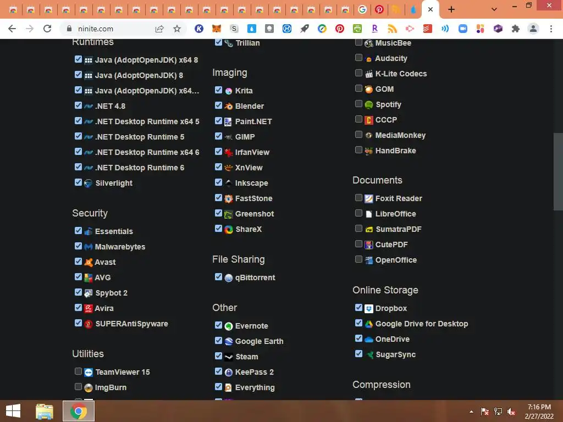Click the Zoom extension icon in toolbar
Screen dimensions: 563x422
click(463, 29)
